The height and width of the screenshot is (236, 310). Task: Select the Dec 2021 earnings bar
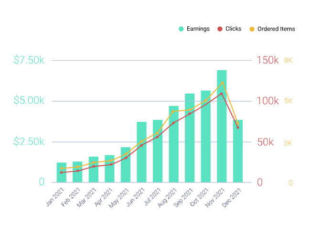pyautogui.click(x=238, y=151)
